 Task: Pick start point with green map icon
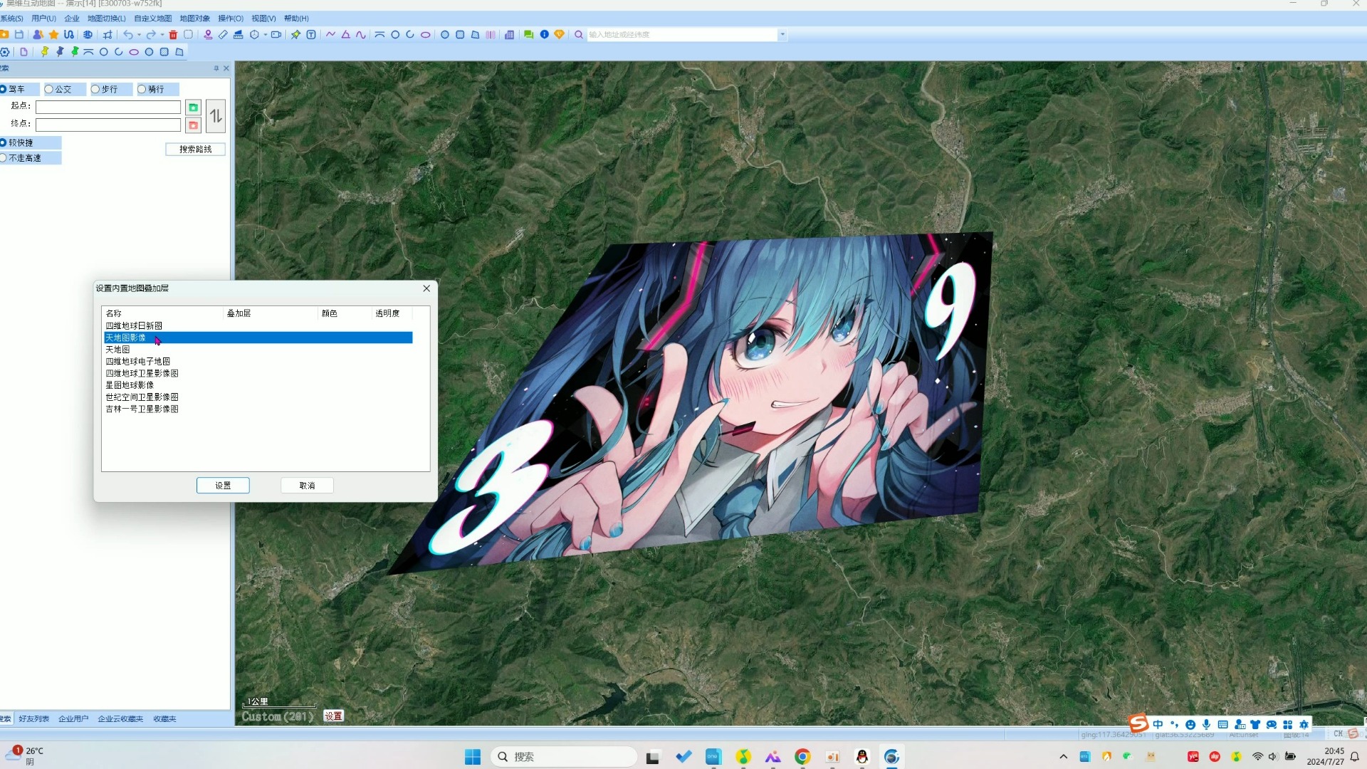point(193,108)
